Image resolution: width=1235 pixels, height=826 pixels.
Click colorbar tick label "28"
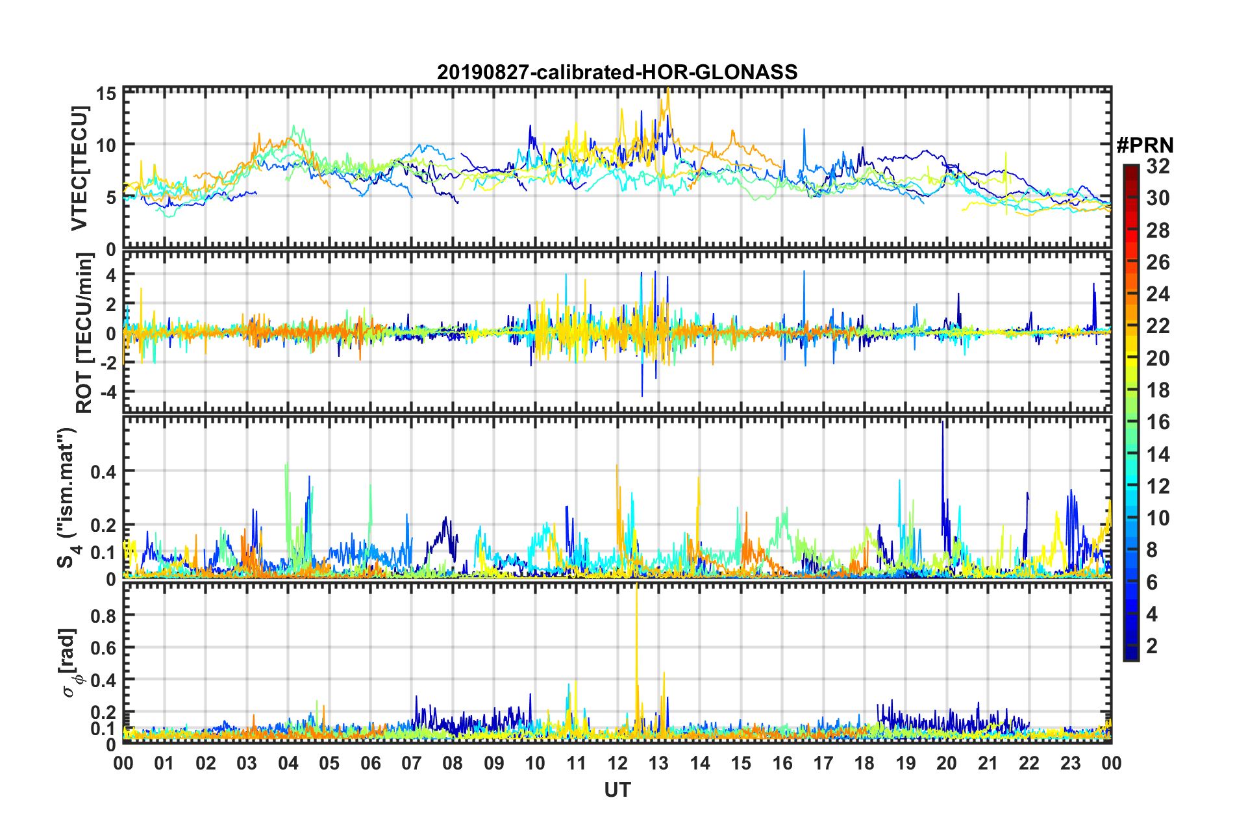point(1158,231)
